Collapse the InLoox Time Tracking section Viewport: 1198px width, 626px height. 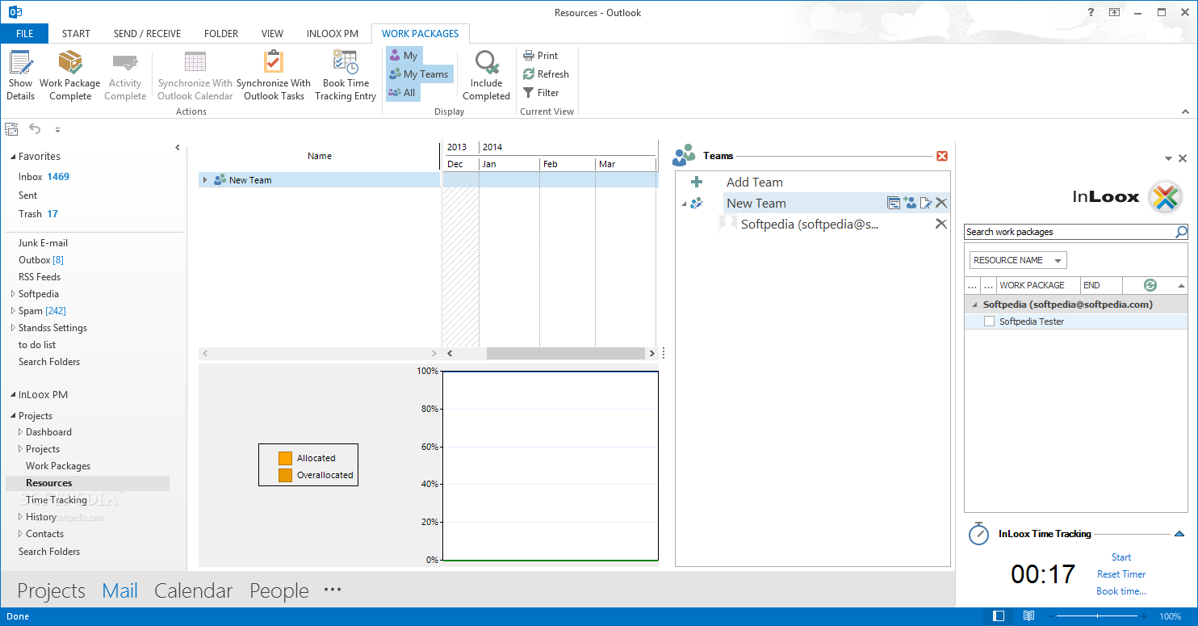point(1179,534)
